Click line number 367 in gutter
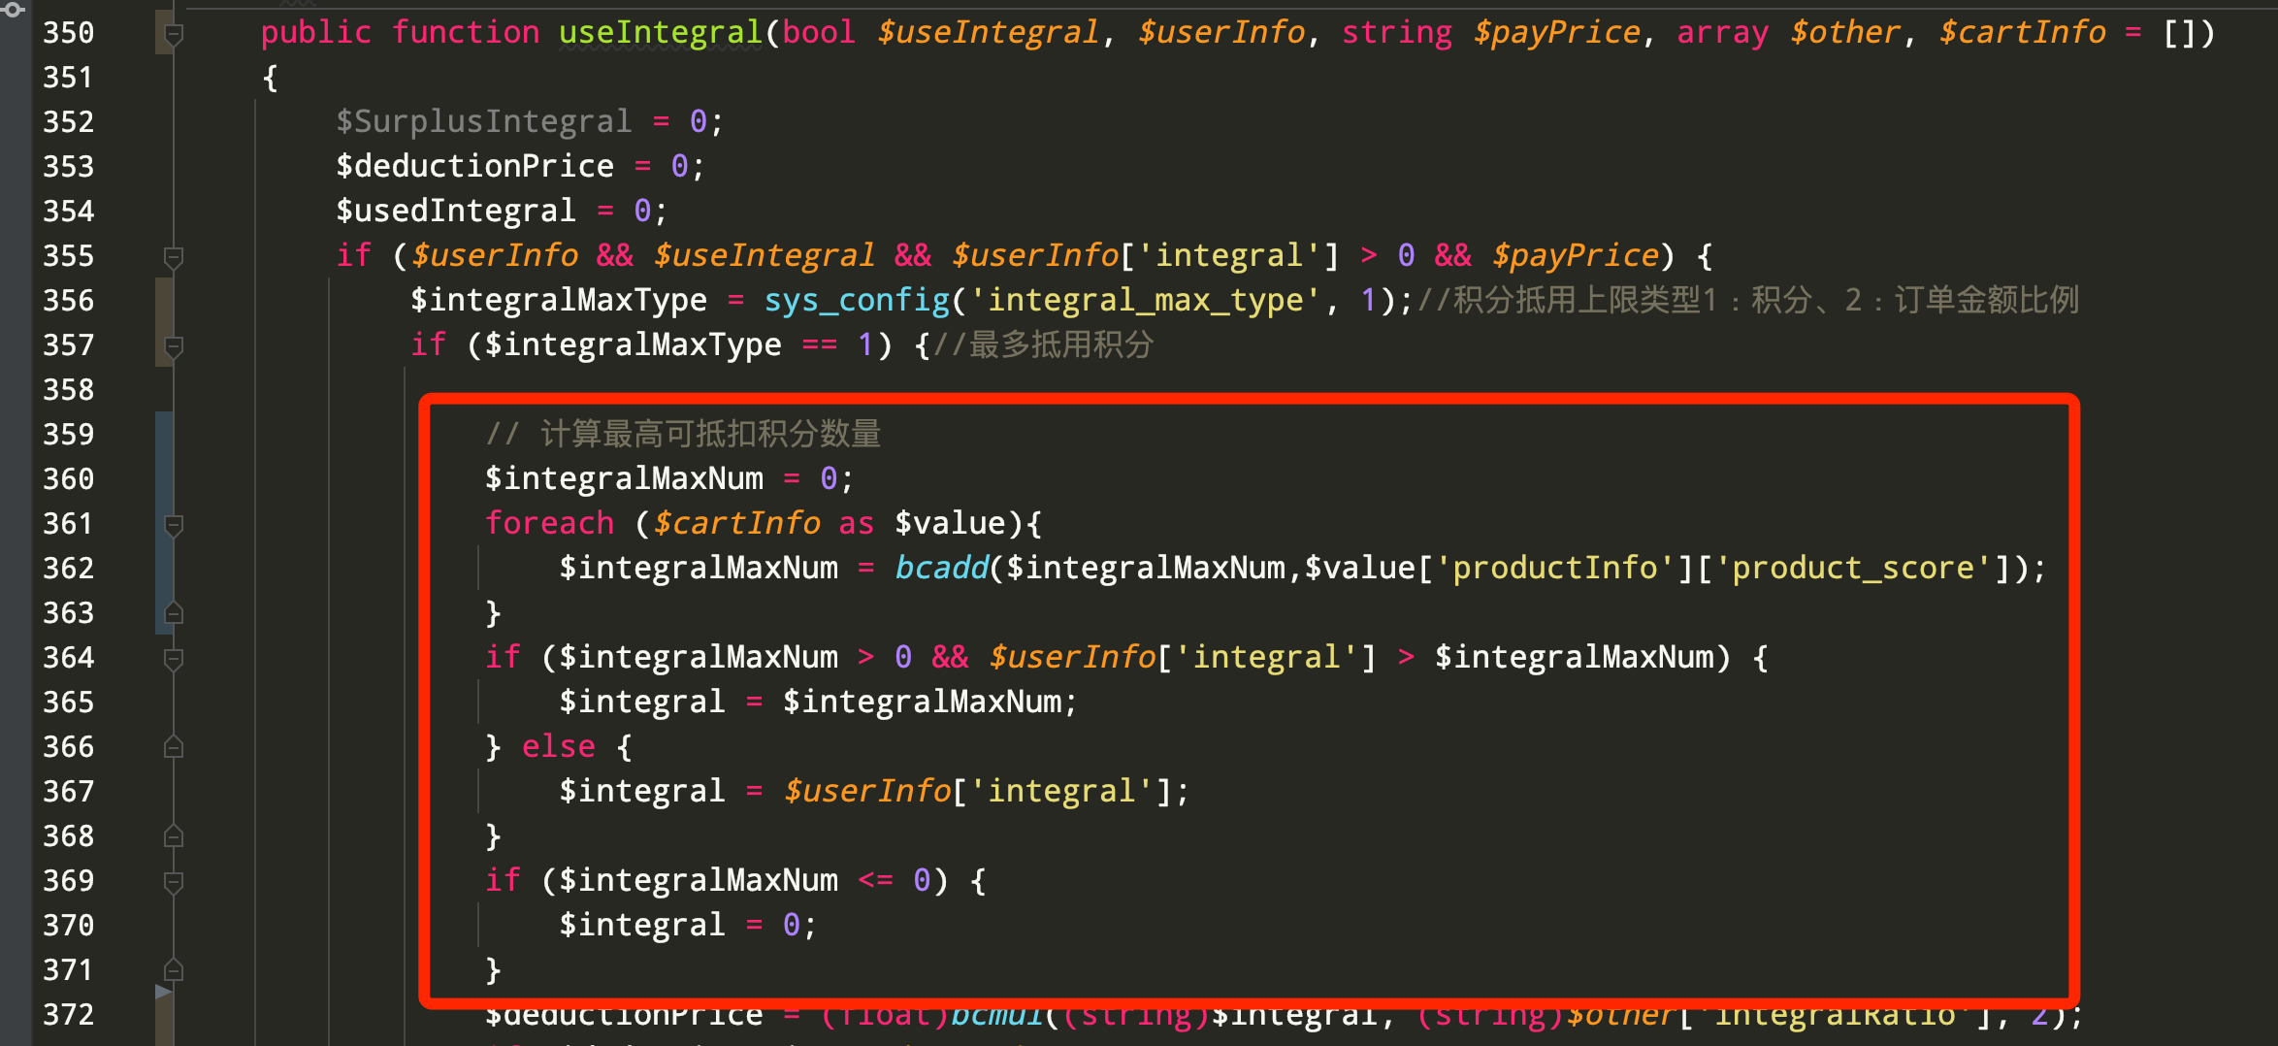The image size is (2278, 1046). click(68, 792)
